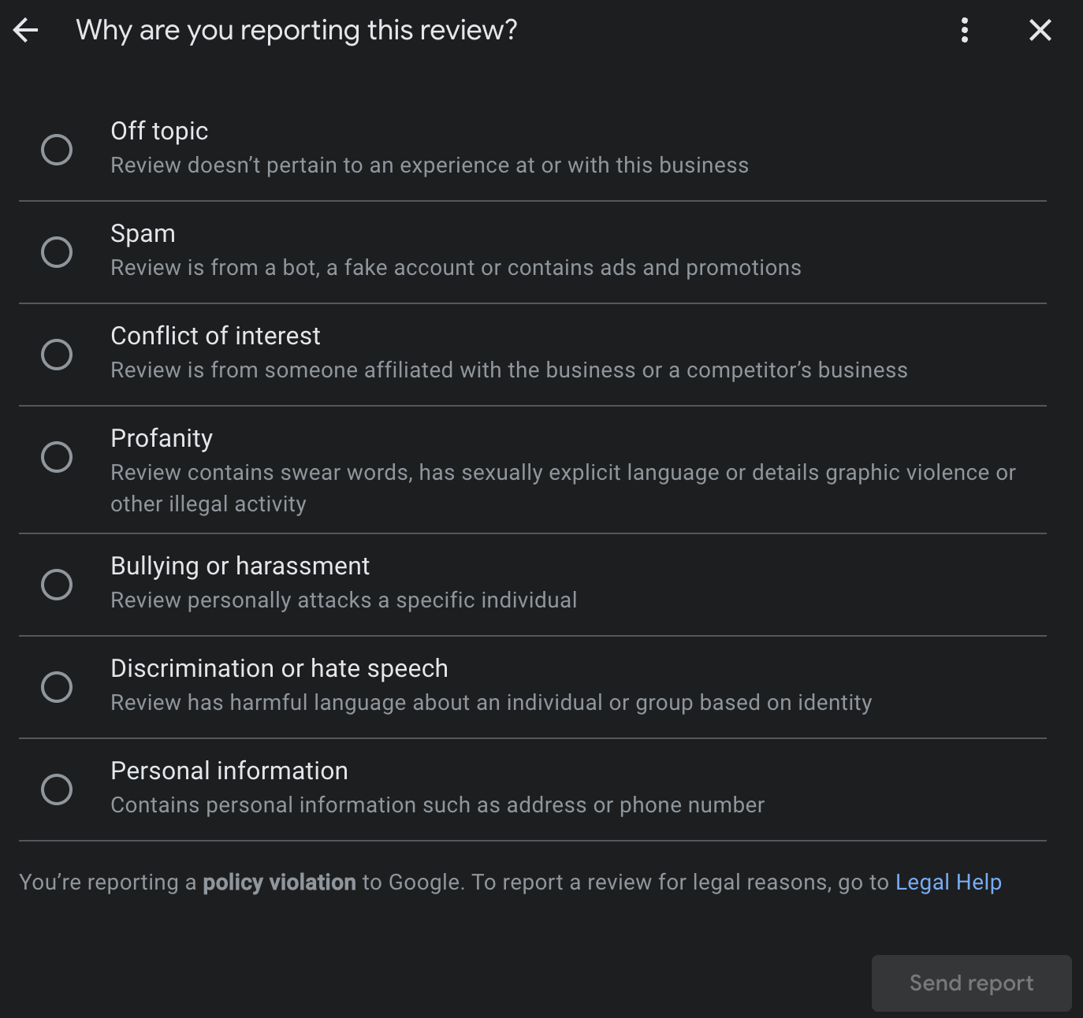Open the three-dot overflow menu
The image size is (1083, 1018).
tap(963, 30)
